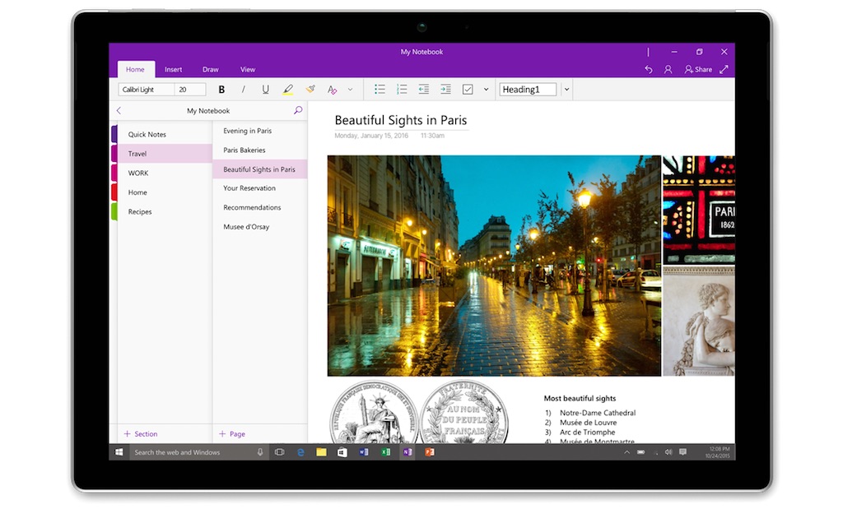
Task: Click the Heading1 style box
Action: [528, 90]
